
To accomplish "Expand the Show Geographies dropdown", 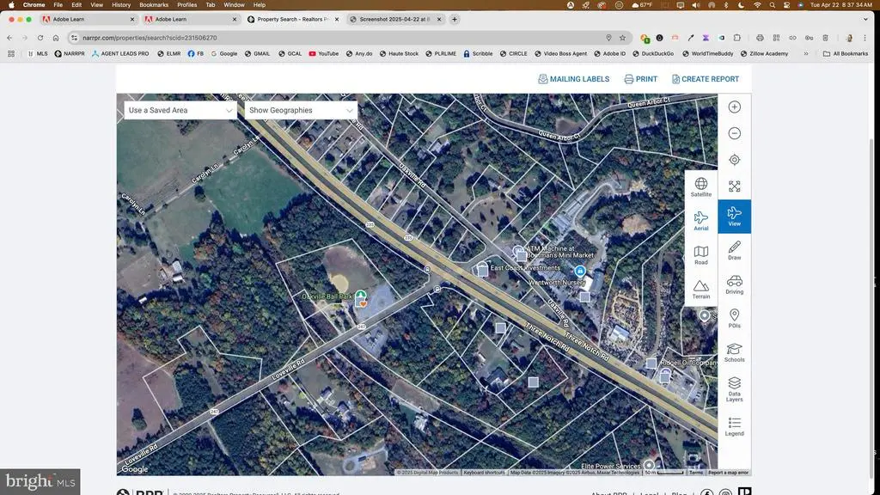I will tap(300, 110).
